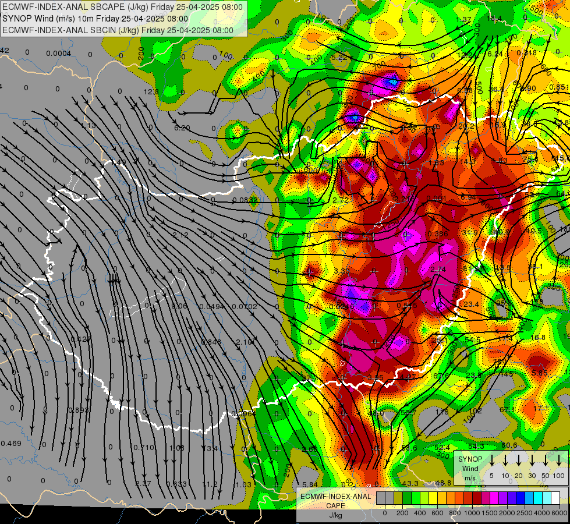Viewport: 570px width, 524px height.
Task: Click station value 0.0702
Action: tap(245, 307)
